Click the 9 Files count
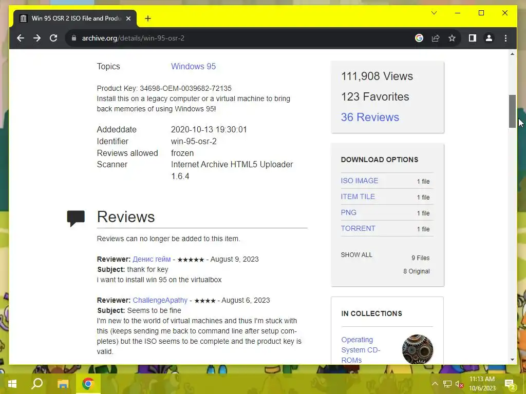 click(x=420, y=258)
